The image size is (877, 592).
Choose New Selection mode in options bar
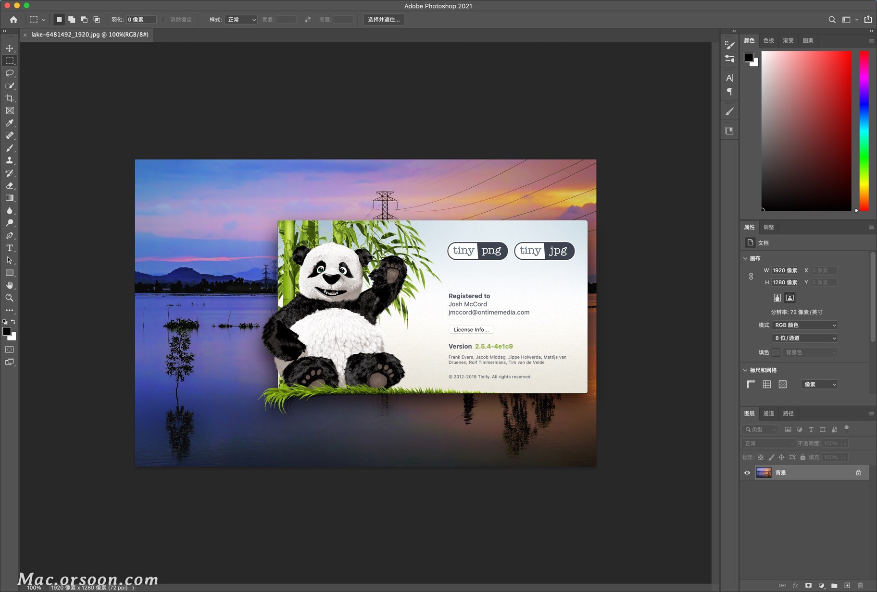point(59,20)
